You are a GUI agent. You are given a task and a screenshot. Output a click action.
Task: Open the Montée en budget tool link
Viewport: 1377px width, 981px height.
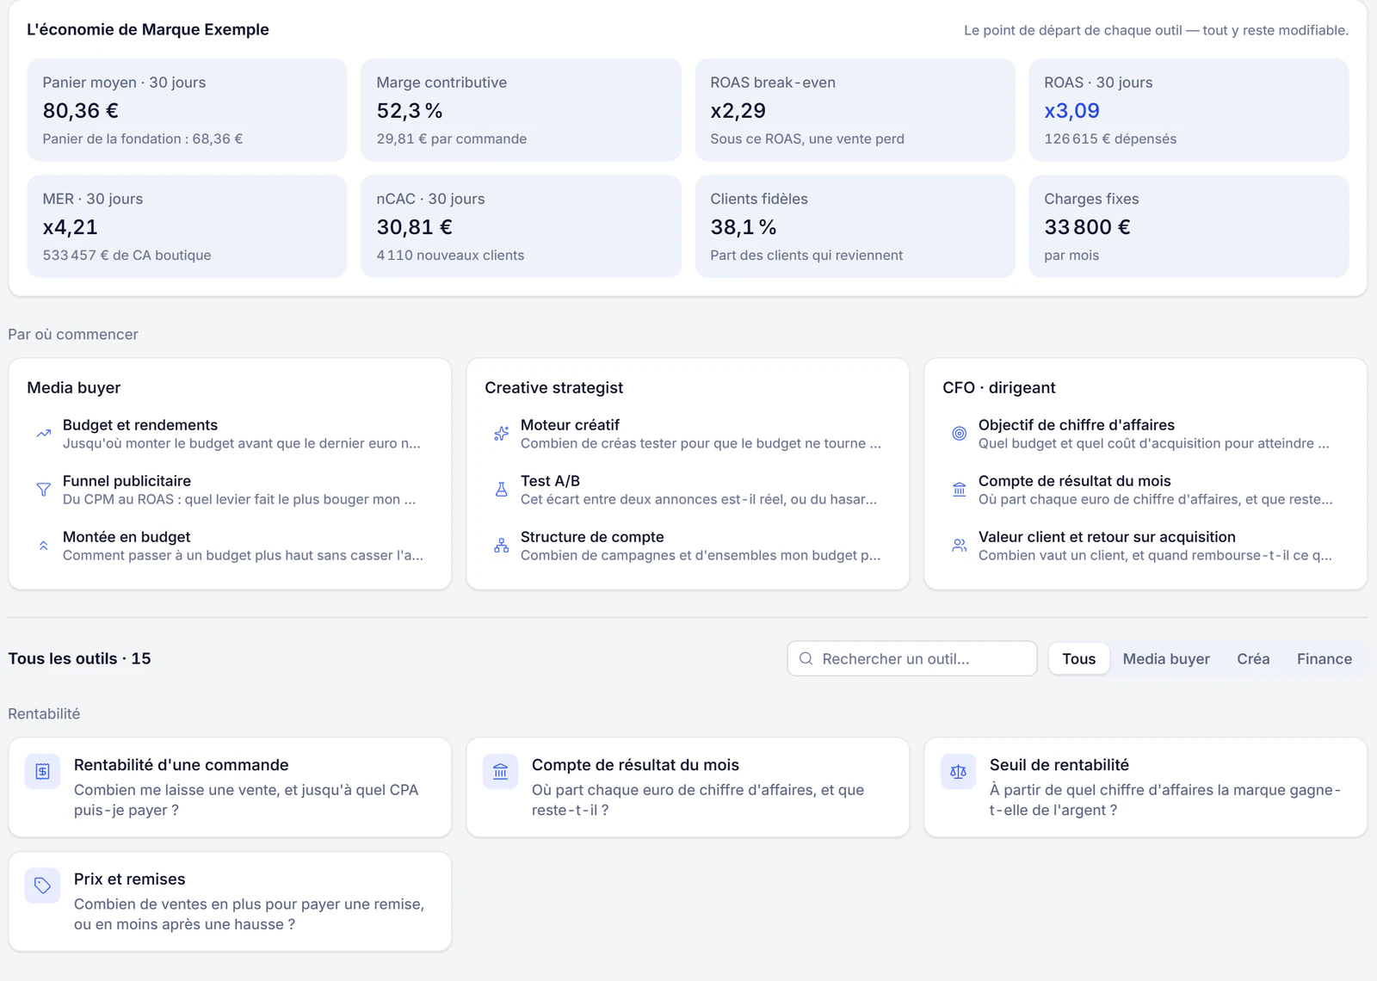[x=230, y=546]
